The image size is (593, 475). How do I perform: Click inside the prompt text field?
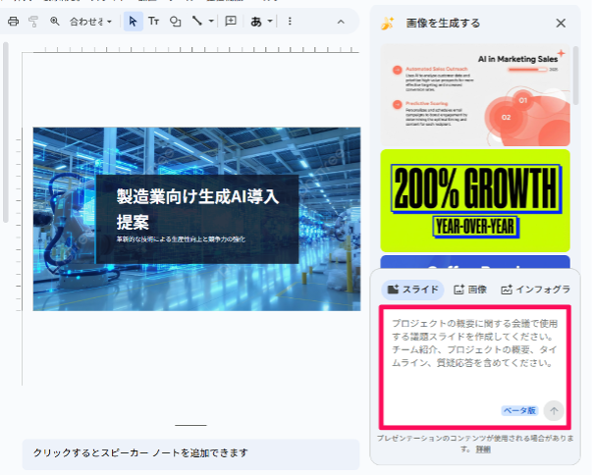475,366
